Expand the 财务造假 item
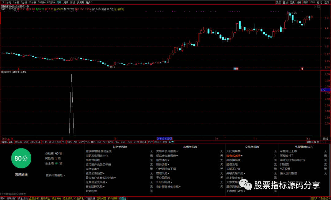Screen dimensions: 331x200 163,164
